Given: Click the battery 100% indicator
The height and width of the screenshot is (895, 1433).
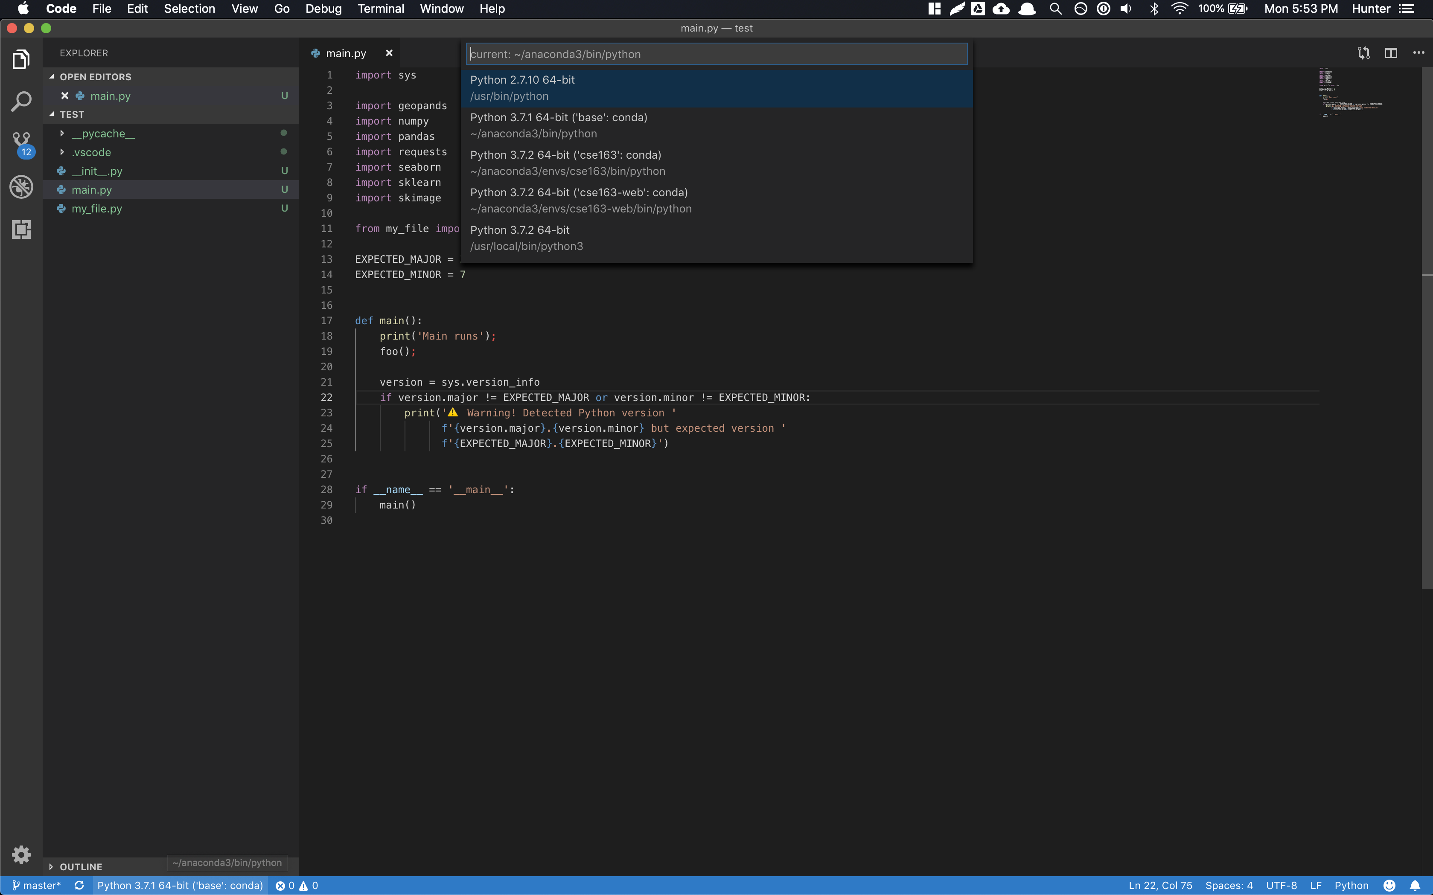Looking at the screenshot, I should click(1222, 8).
